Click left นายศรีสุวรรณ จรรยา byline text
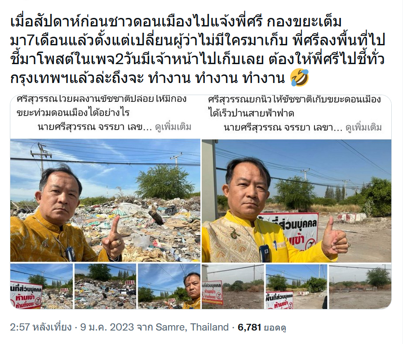This screenshot has width=403, height=344. coord(95,127)
